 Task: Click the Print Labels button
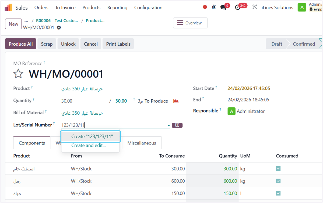click(118, 44)
